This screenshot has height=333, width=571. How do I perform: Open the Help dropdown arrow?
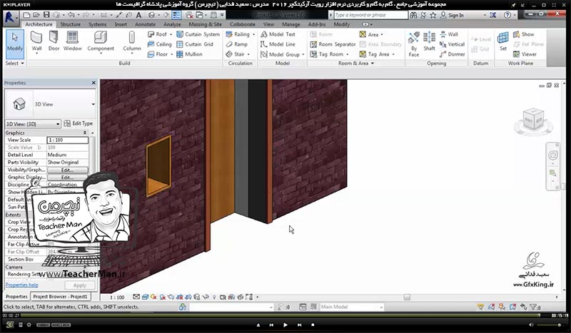click(x=515, y=15)
